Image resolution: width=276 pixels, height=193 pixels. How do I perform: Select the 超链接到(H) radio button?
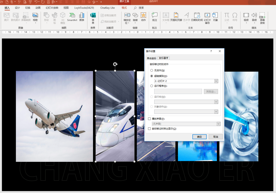[152, 76]
